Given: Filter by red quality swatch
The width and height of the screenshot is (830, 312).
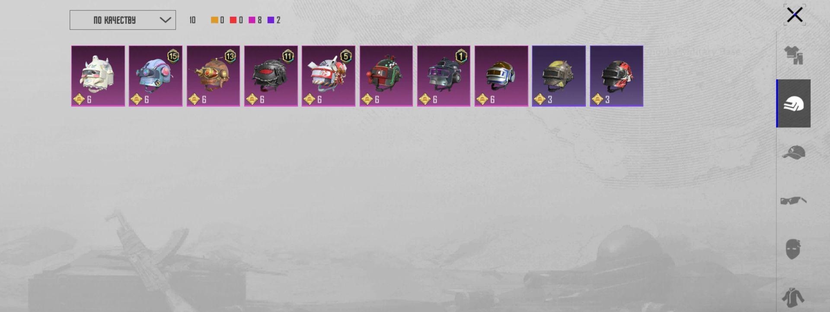Looking at the screenshot, I should pyautogui.click(x=233, y=20).
